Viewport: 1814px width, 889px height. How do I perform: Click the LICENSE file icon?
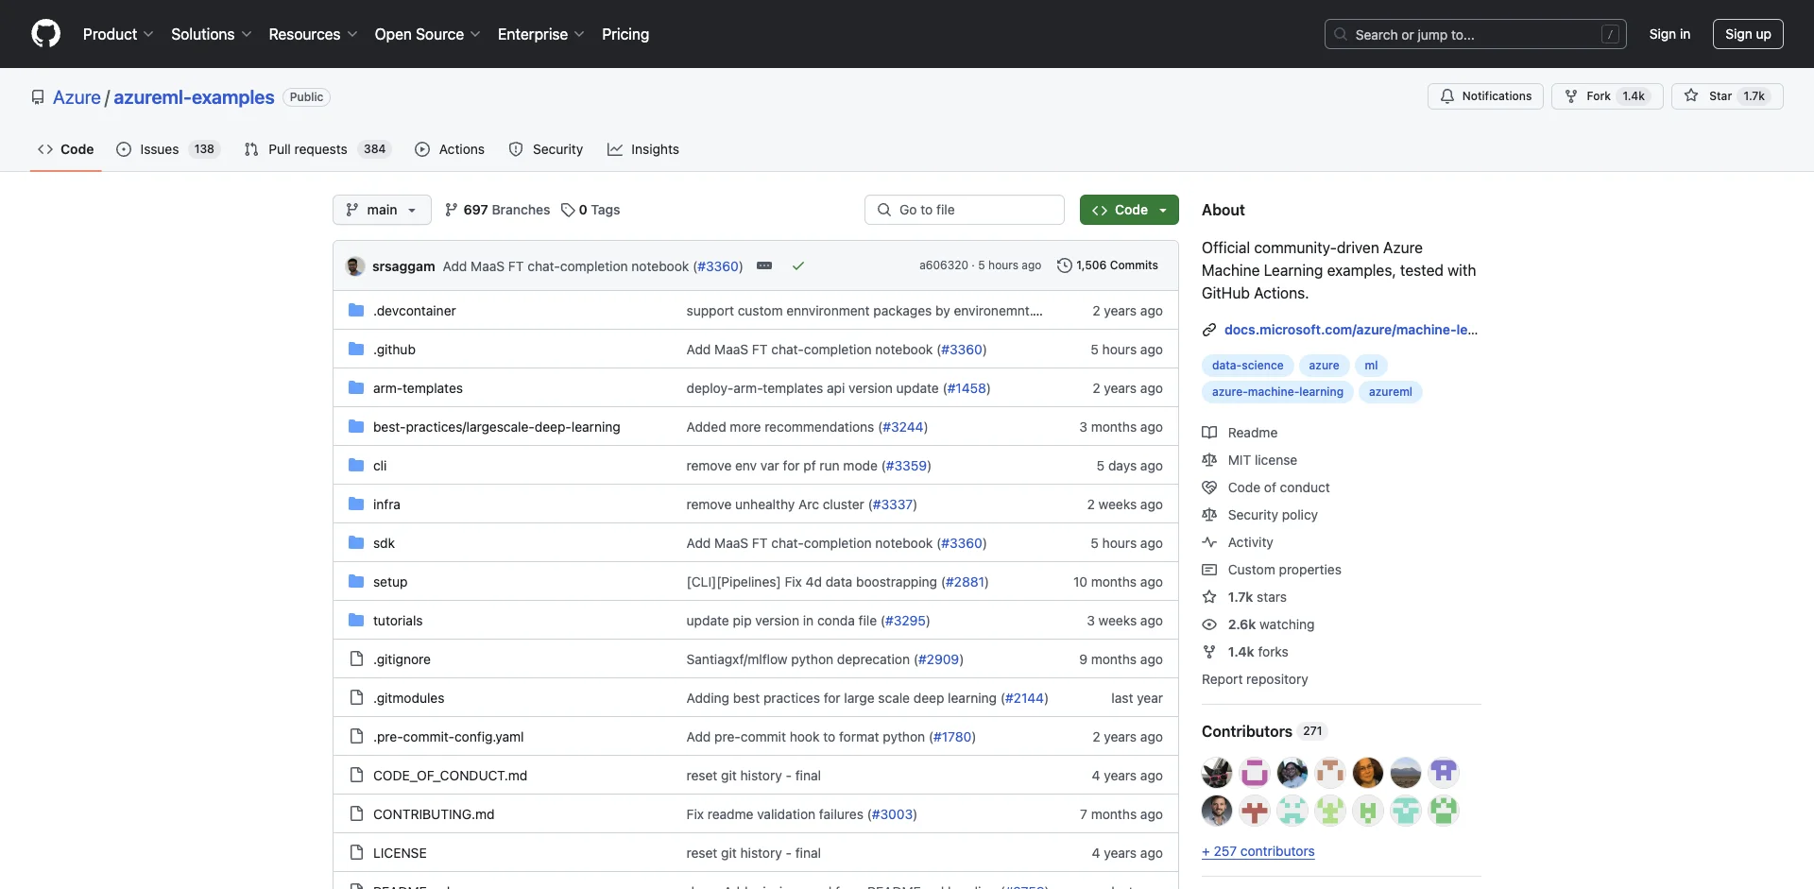356,853
